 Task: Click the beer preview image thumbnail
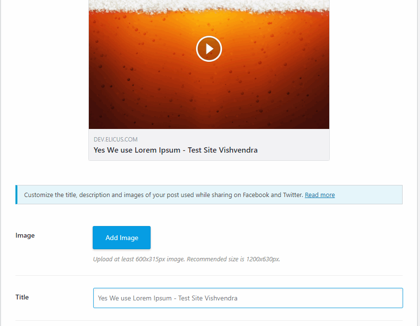point(209,64)
